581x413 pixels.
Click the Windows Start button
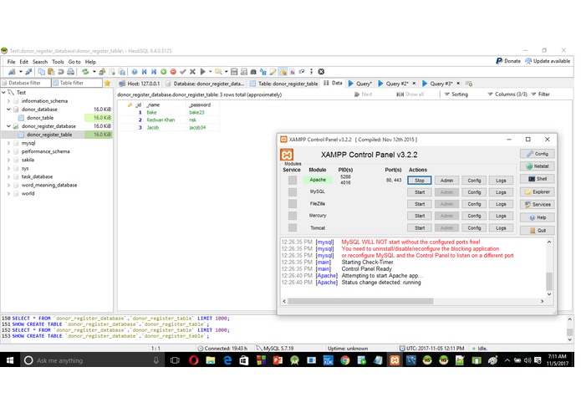coord(10,361)
